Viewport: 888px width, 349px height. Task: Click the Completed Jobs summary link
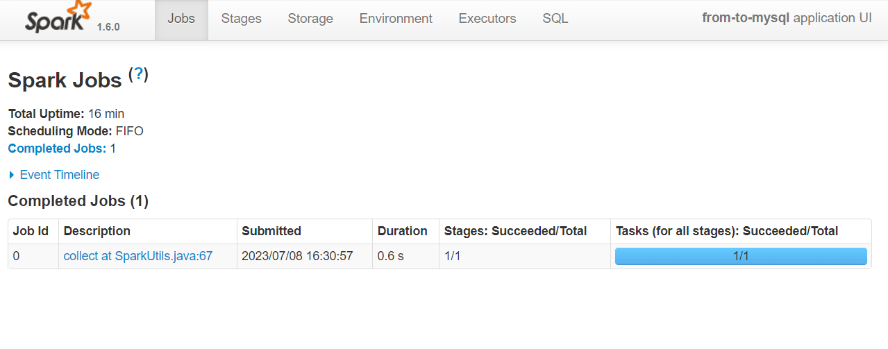(x=57, y=148)
